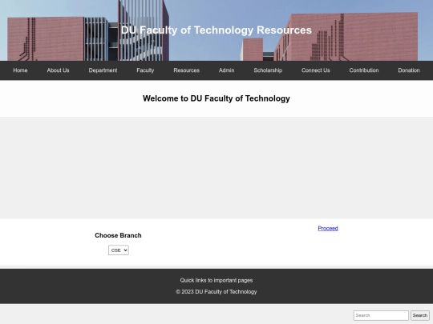Open Resources from the nav bar

coord(186,70)
